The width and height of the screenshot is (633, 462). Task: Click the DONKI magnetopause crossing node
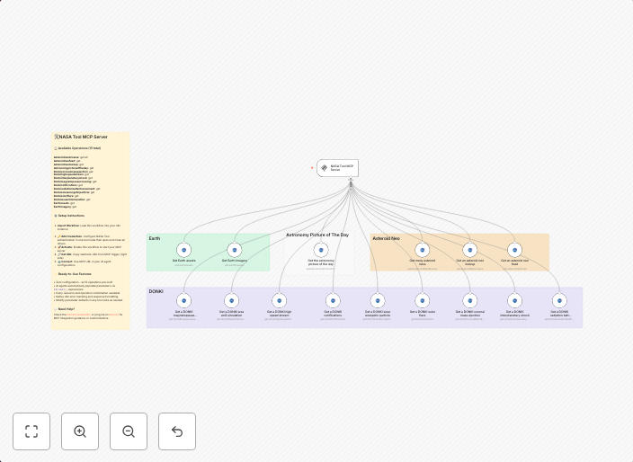click(184, 301)
